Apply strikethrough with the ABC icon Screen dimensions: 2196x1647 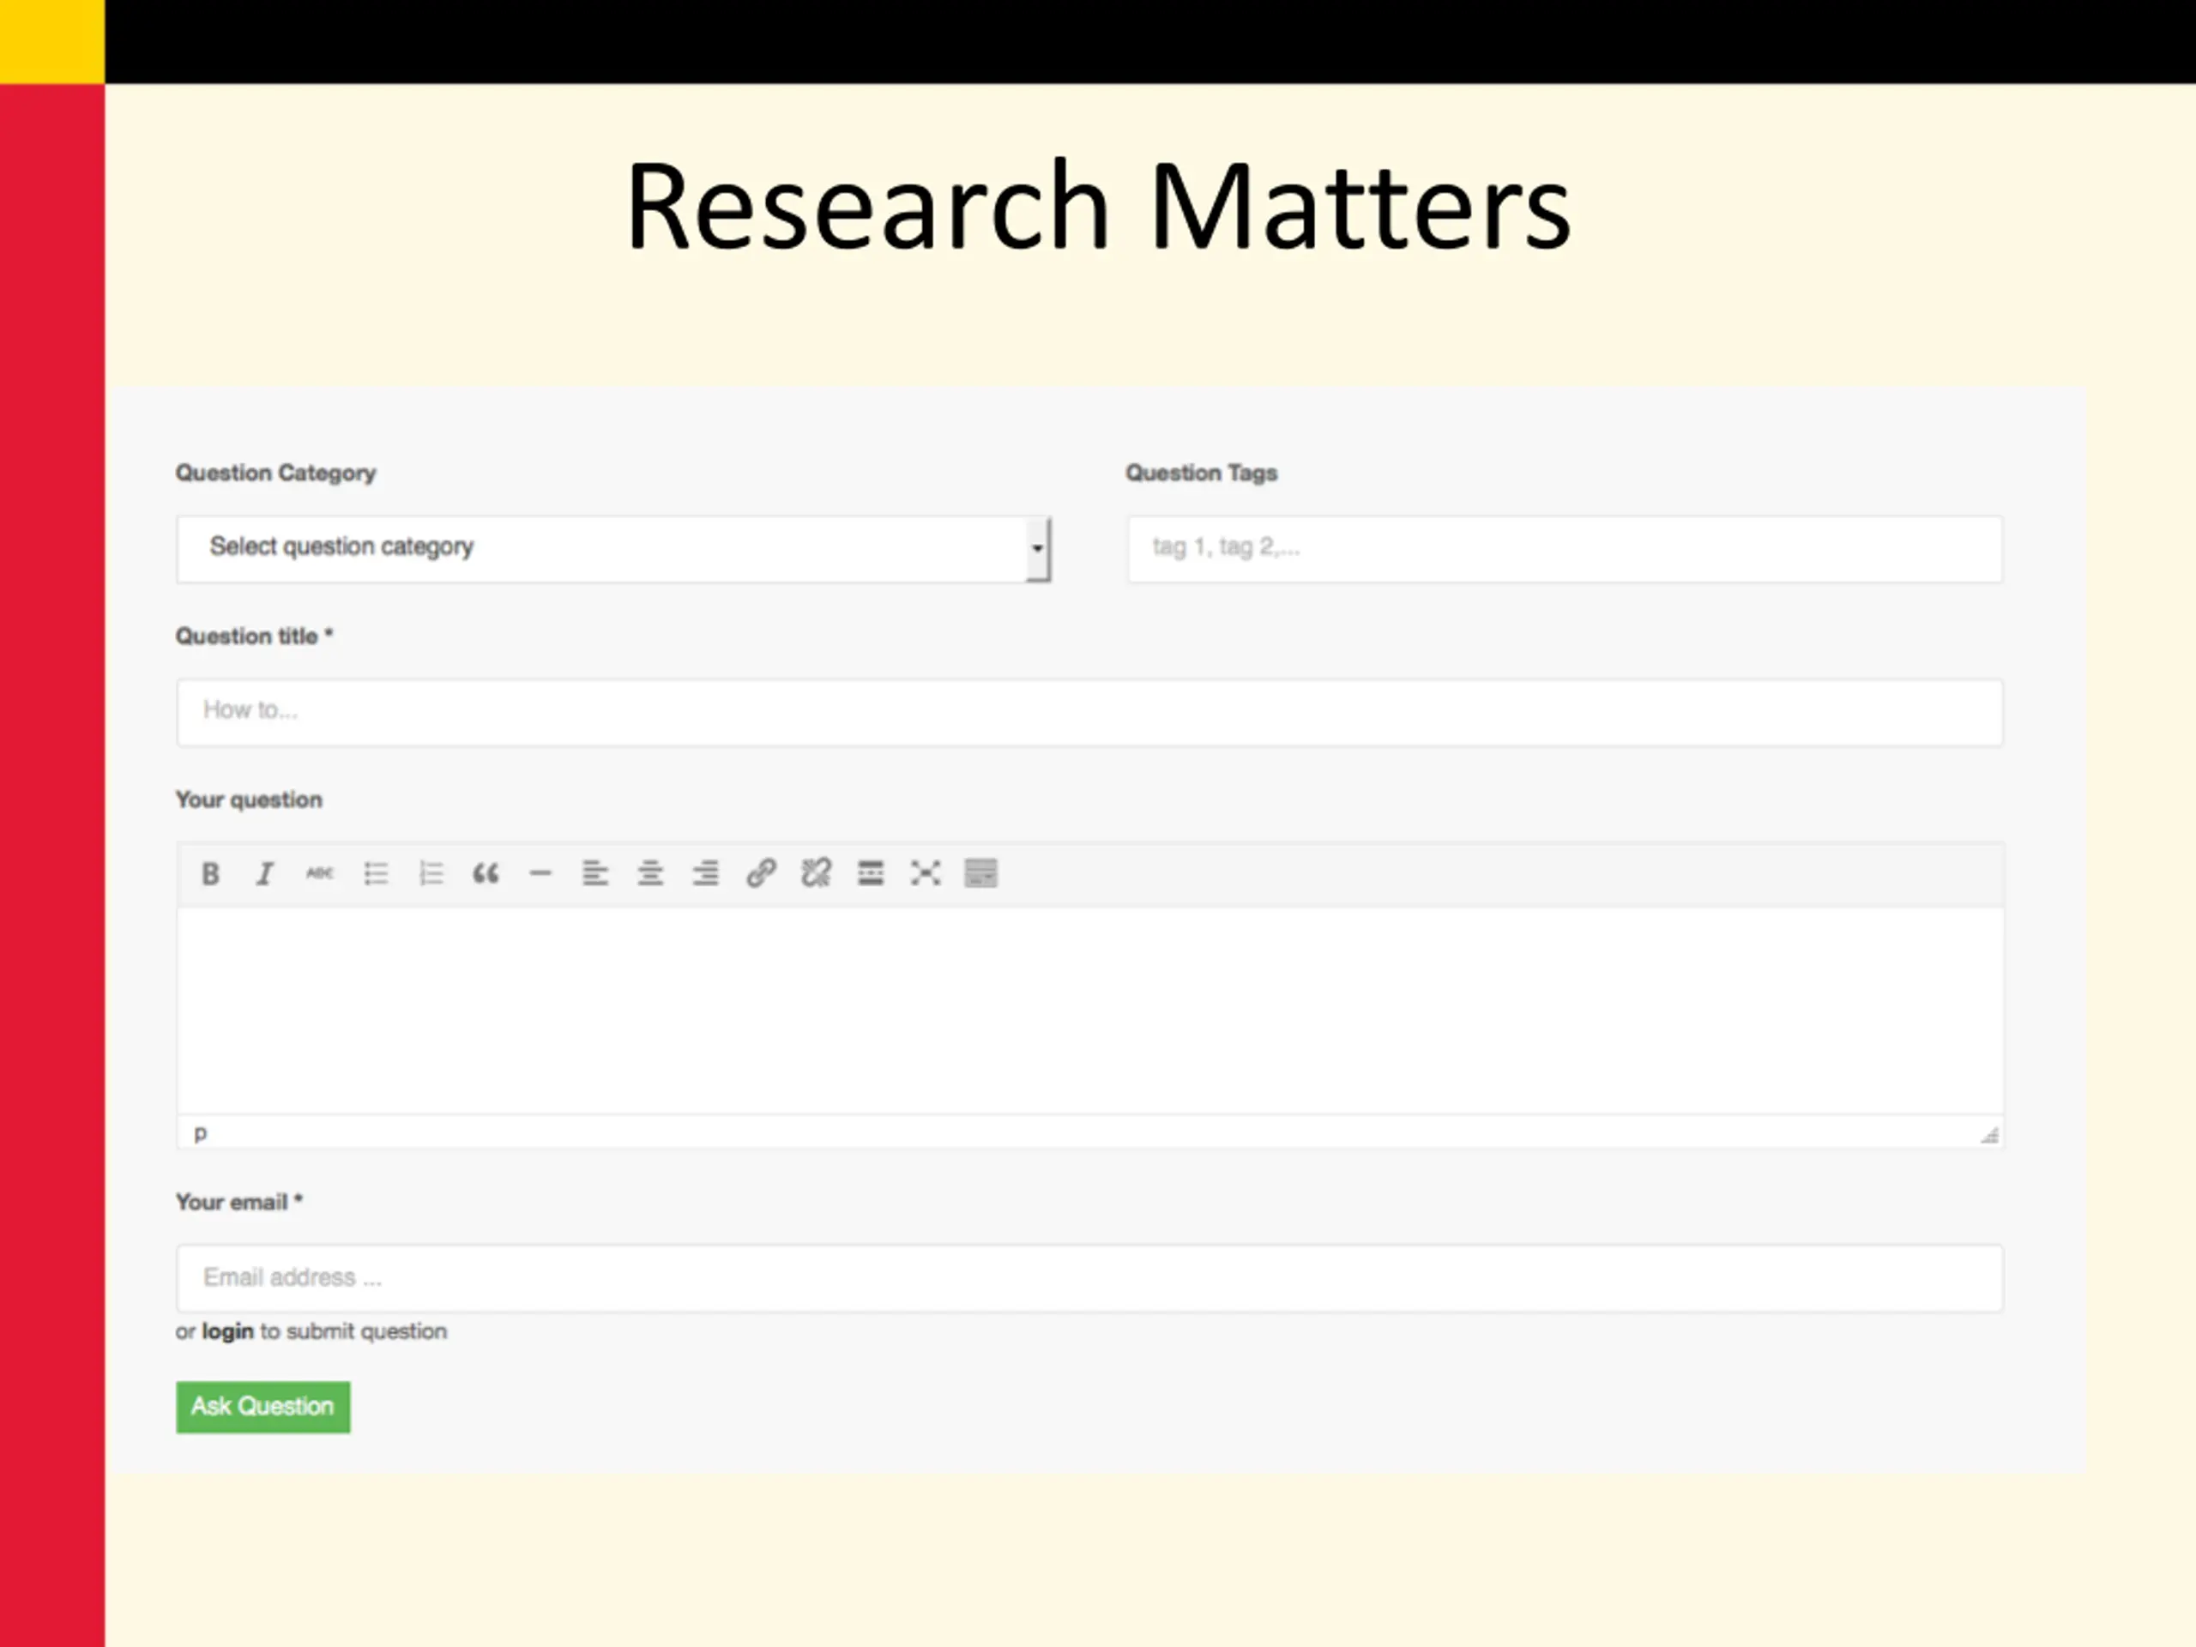coord(320,873)
